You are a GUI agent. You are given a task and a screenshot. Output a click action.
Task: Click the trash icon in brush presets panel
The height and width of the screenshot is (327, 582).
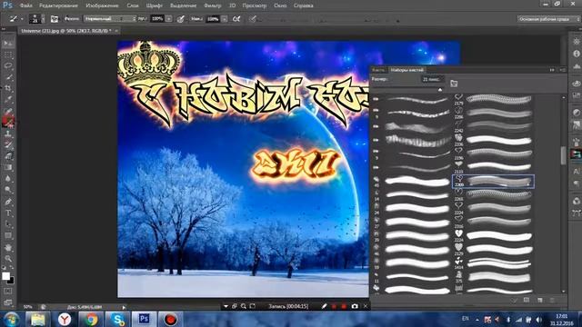tap(552, 300)
